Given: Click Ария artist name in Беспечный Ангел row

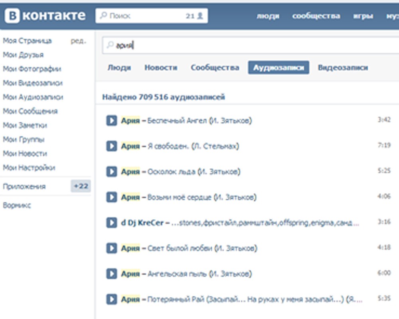Looking at the screenshot, I should tap(130, 120).
